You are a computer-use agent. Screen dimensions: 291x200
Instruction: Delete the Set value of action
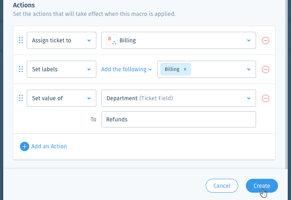(265, 98)
